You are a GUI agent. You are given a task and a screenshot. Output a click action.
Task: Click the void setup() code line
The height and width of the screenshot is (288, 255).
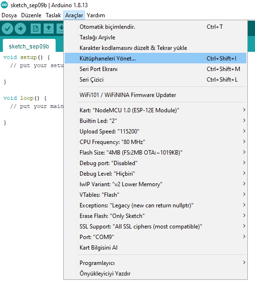[26, 57]
